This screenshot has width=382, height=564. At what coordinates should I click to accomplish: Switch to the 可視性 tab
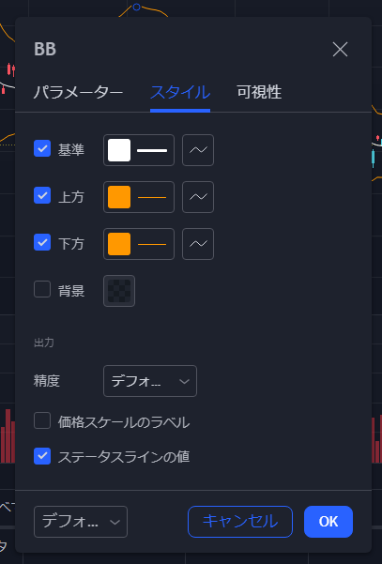pyautogui.click(x=259, y=93)
